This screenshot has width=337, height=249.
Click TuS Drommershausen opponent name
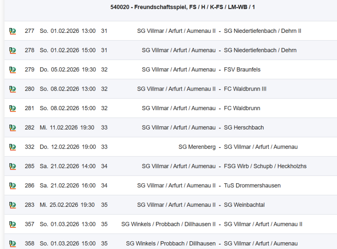252,186
